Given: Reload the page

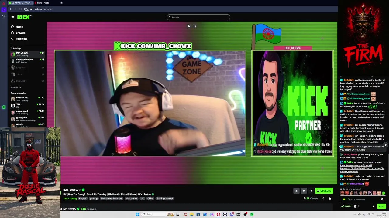Looking at the screenshot, I should [x=20, y=9].
